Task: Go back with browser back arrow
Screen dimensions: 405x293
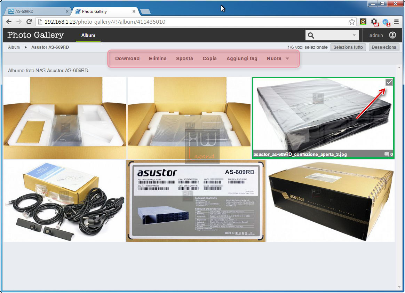Action: click(9, 22)
